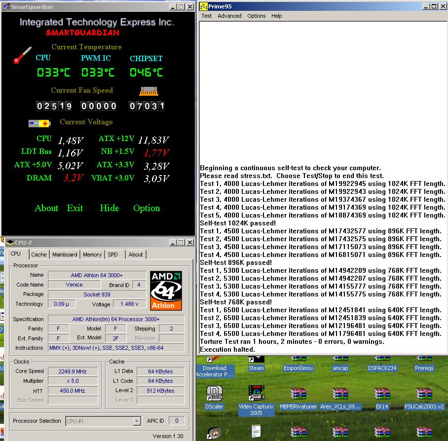Switch to the Mainboard tab in CPU-Z
Screen dimensions: 448x441
[x=65, y=255]
